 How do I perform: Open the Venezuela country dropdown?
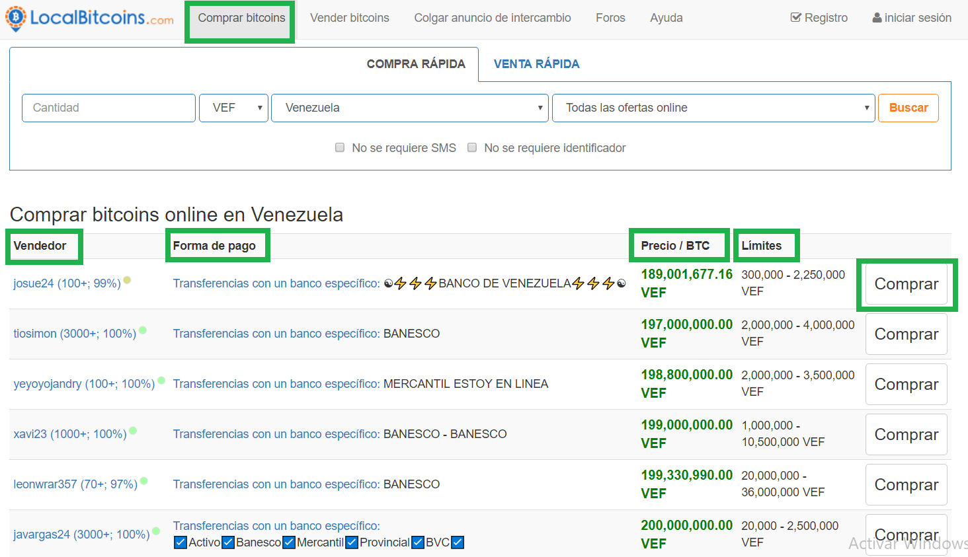[410, 108]
